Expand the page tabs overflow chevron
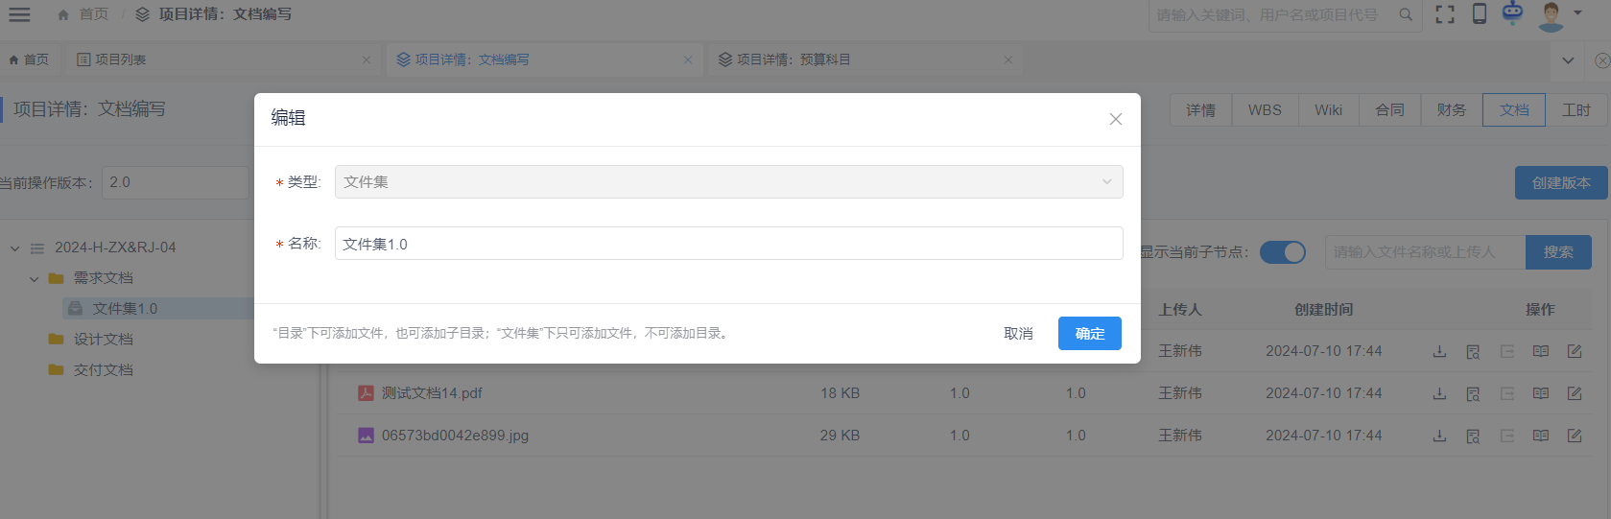Image resolution: width=1611 pixels, height=519 pixels. coord(1568,60)
